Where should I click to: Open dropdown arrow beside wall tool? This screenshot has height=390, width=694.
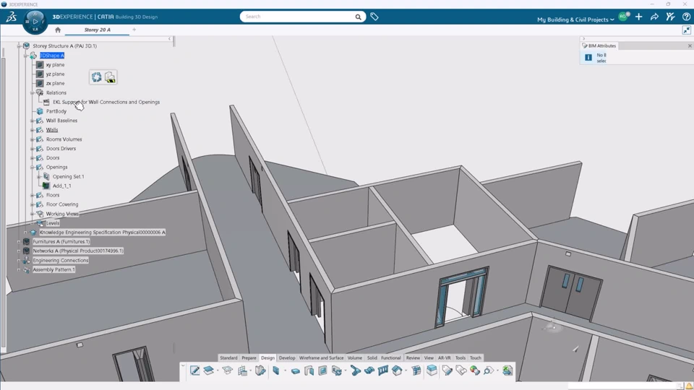285,370
